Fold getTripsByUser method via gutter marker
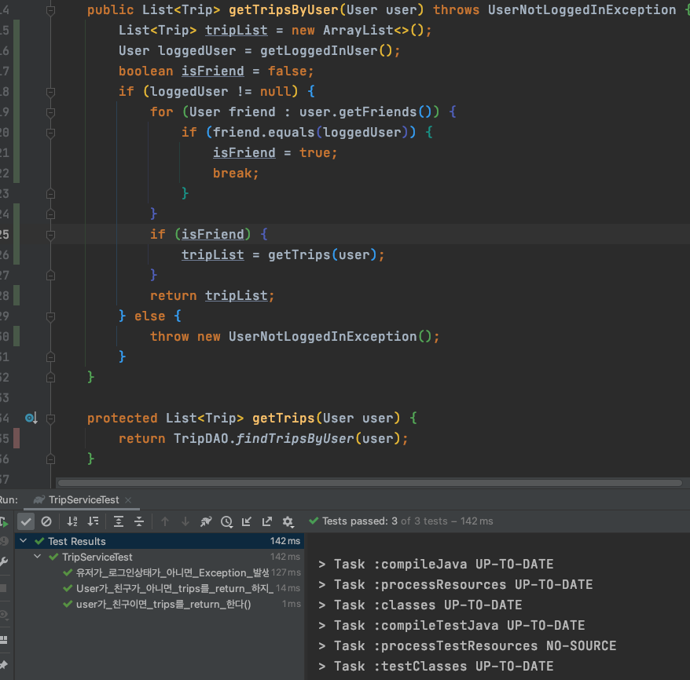690x680 pixels. tap(50, 10)
